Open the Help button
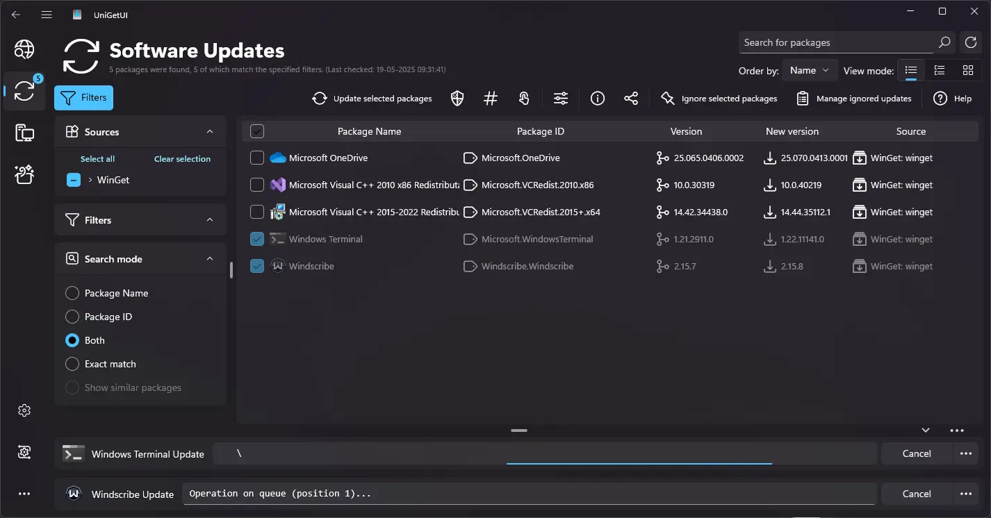The height and width of the screenshot is (518, 991). coord(953,99)
